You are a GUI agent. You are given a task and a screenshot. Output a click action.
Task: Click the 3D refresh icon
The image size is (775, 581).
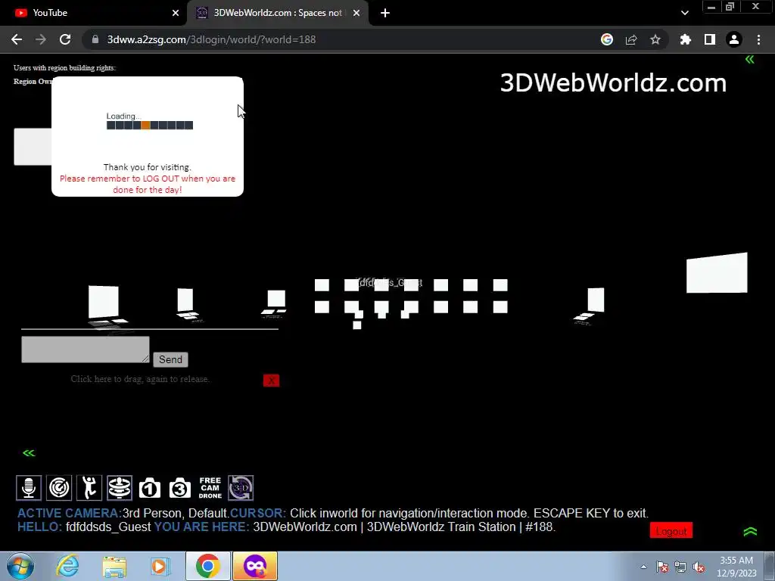tap(241, 488)
